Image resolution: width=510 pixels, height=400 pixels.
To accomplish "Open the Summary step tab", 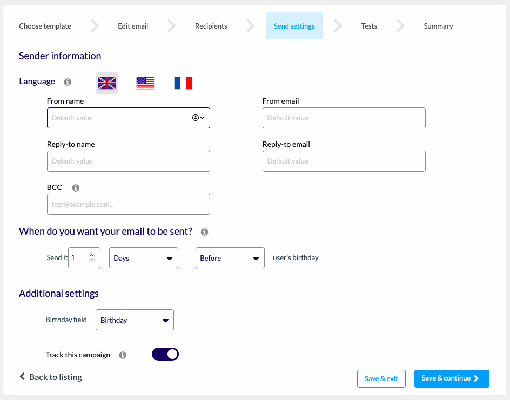I will [x=438, y=26].
